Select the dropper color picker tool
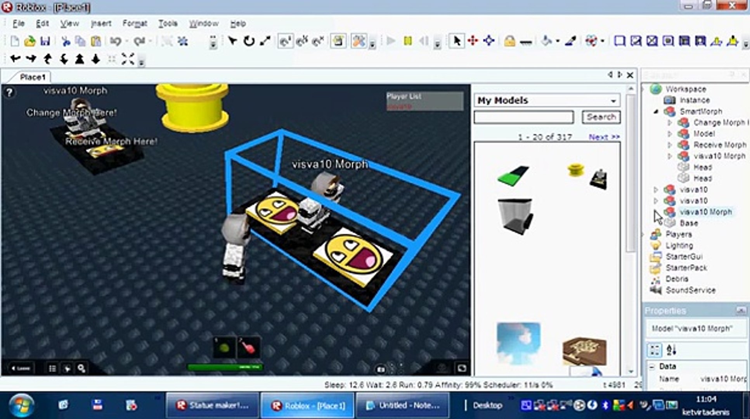This screenshot has height=419, width=750. (570, 41)
